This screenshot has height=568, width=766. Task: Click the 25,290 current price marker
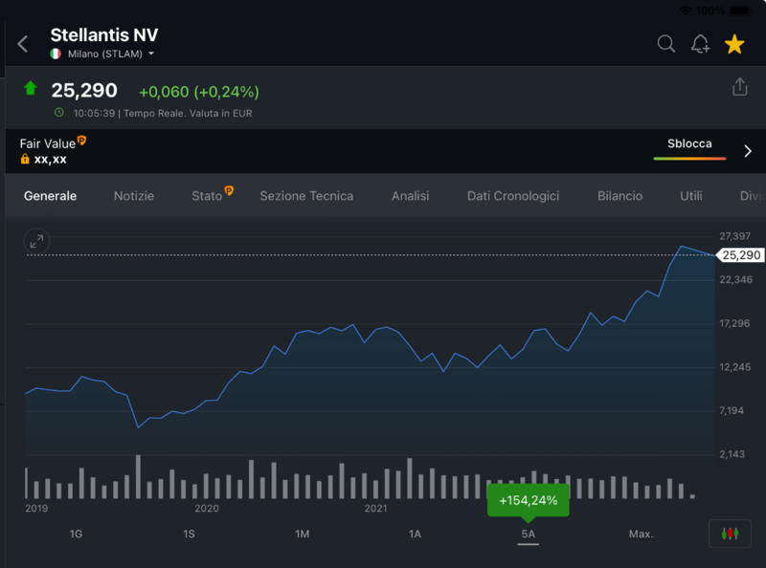pyautogui.click(x=741, y=255)
